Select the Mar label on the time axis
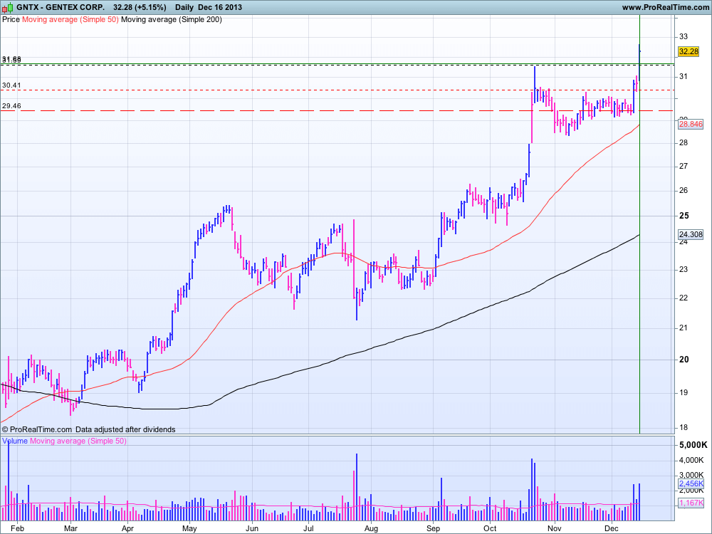 pyautogui.click(x=70, y=528)
